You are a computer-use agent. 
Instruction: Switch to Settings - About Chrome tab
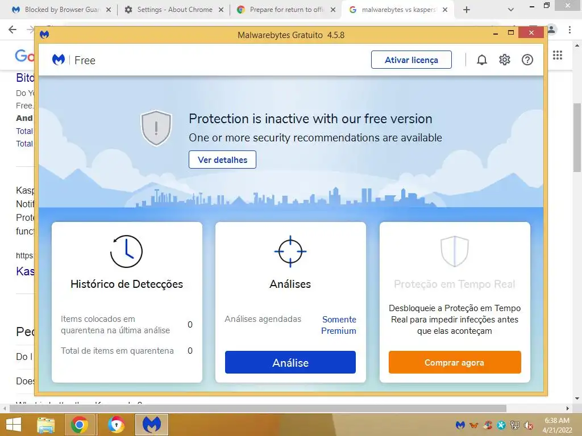174,10
